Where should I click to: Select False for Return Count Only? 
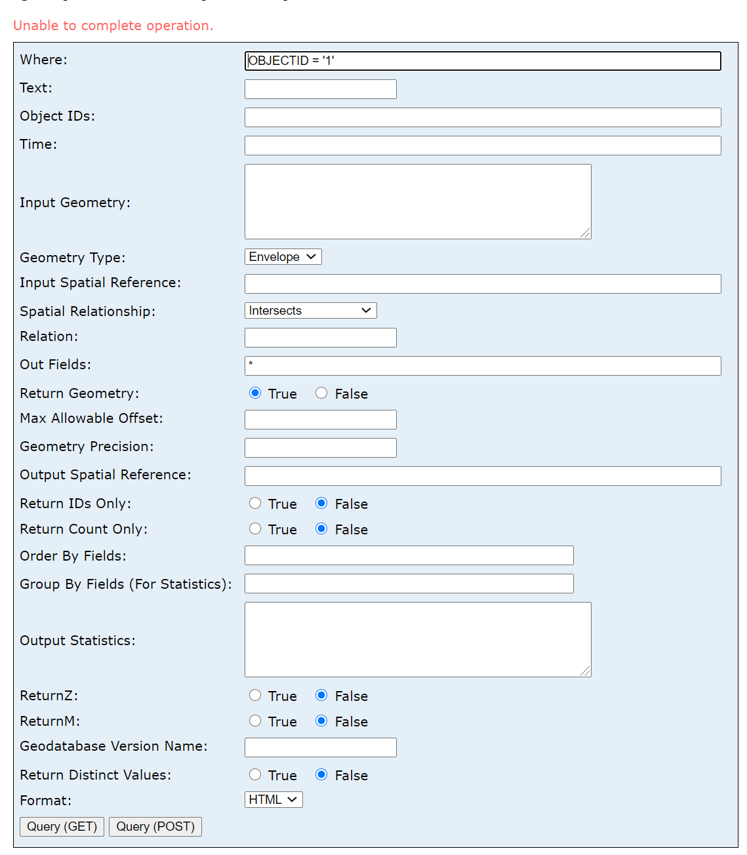[x=321, y=528]
